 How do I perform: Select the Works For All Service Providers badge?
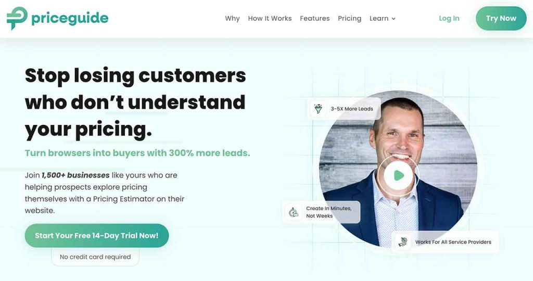pos(446,242)
